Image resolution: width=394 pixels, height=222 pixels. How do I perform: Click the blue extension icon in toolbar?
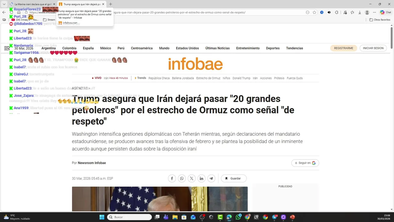[x=322, y=12]
